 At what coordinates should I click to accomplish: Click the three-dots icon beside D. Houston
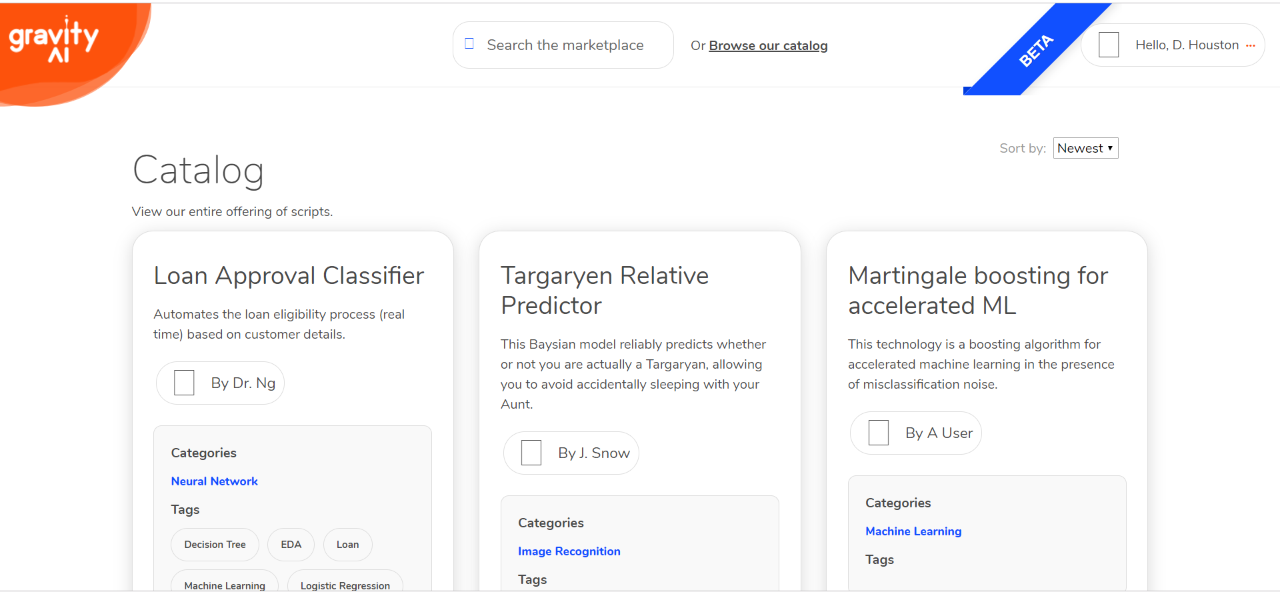1250,45
